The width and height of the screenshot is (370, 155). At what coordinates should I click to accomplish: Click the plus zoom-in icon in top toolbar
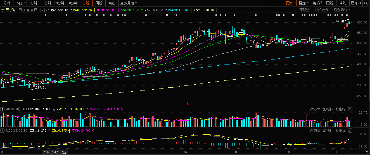274,3
